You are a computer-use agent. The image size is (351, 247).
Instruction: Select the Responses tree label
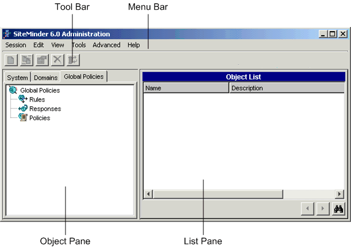pyautogui.click(x=45, y=109)
